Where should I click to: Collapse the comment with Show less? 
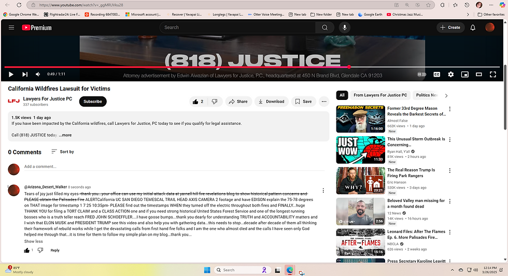point(33,241)
